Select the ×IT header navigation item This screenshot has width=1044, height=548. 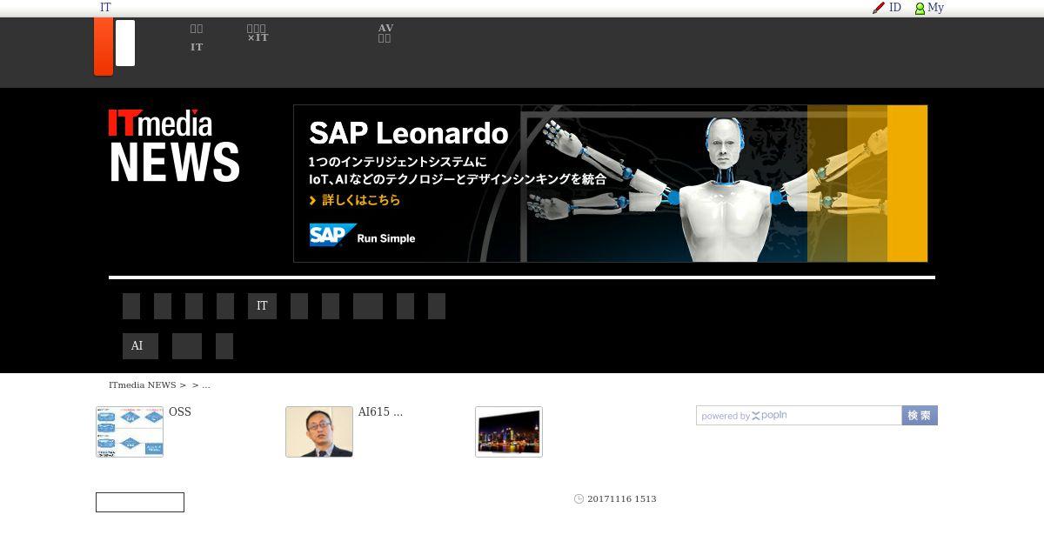coord(258,34)
